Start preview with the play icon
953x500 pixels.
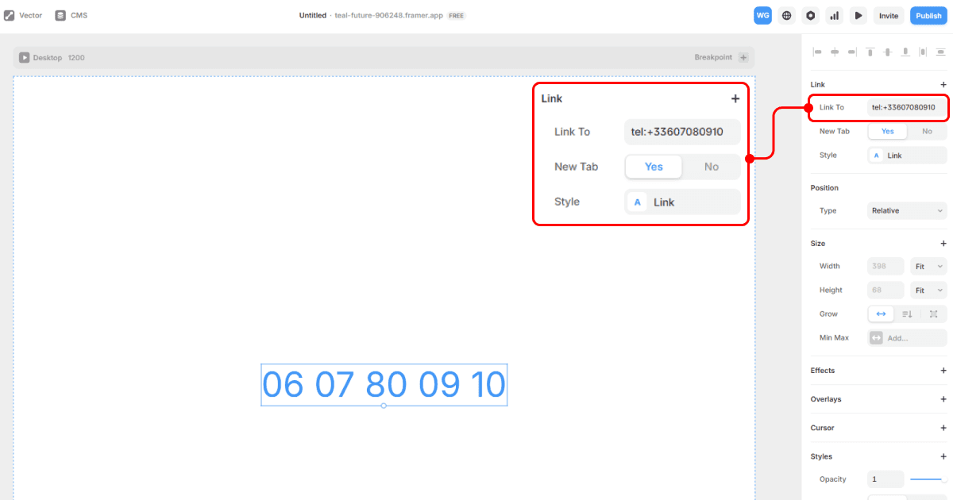click(x=858, y=15)
